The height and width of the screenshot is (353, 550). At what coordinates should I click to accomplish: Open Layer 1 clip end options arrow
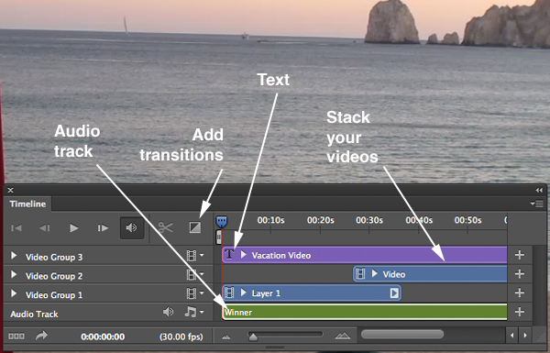[394, 293]
